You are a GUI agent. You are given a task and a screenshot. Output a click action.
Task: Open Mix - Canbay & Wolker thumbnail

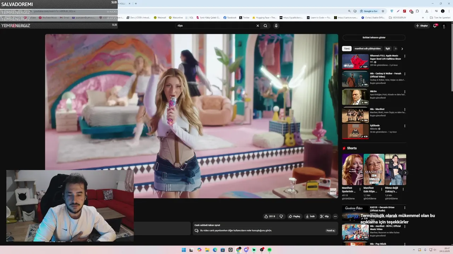(355, 79)
